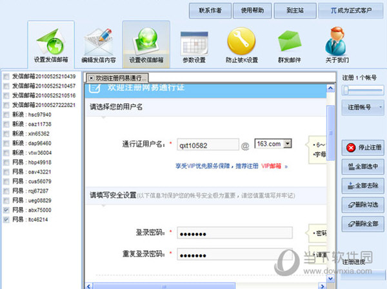Uncheck 网易 abx75000 checkbox
This screenshot has width=387, height=289.
[6, 210]
